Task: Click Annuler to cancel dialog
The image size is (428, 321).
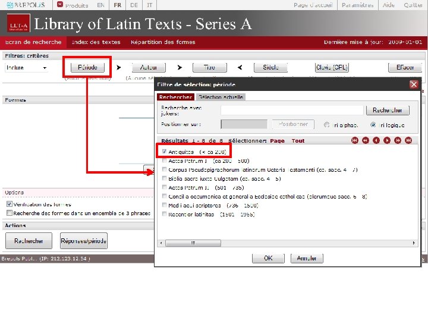Action: tap(307, 258)
